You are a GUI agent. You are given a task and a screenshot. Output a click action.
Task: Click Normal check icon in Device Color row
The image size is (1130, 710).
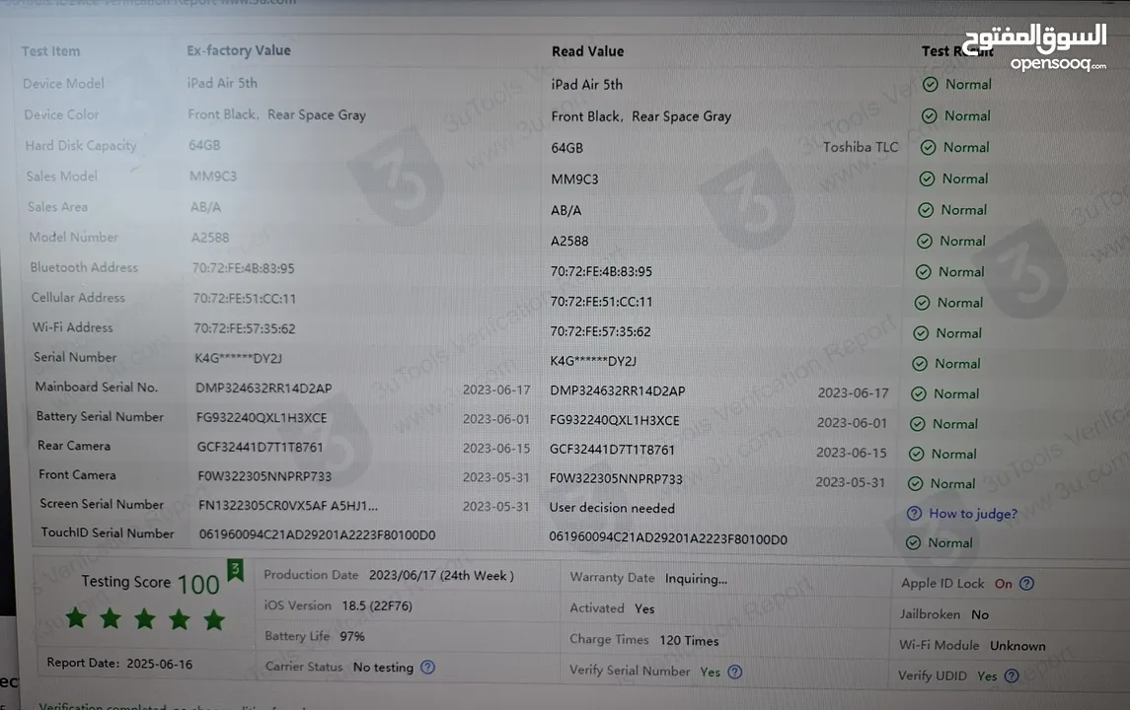929,116
